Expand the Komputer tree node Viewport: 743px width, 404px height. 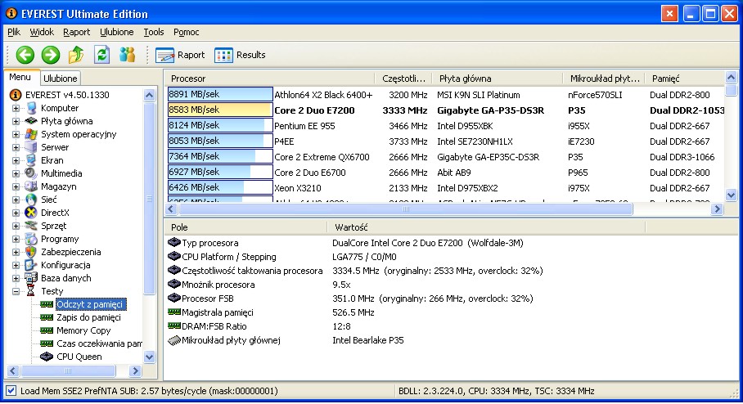[16, 108]
